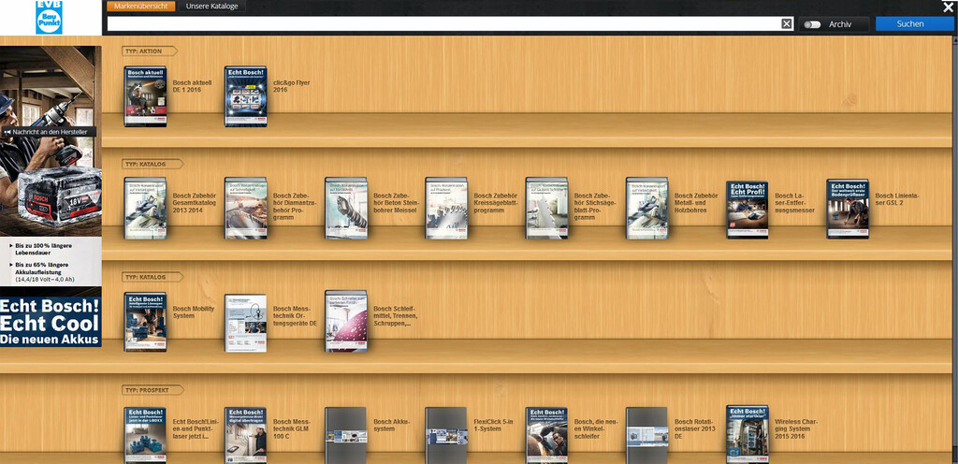Open the Bosch Mobility System catalog
Screen dimensions: 958x464
coord(145,322)
